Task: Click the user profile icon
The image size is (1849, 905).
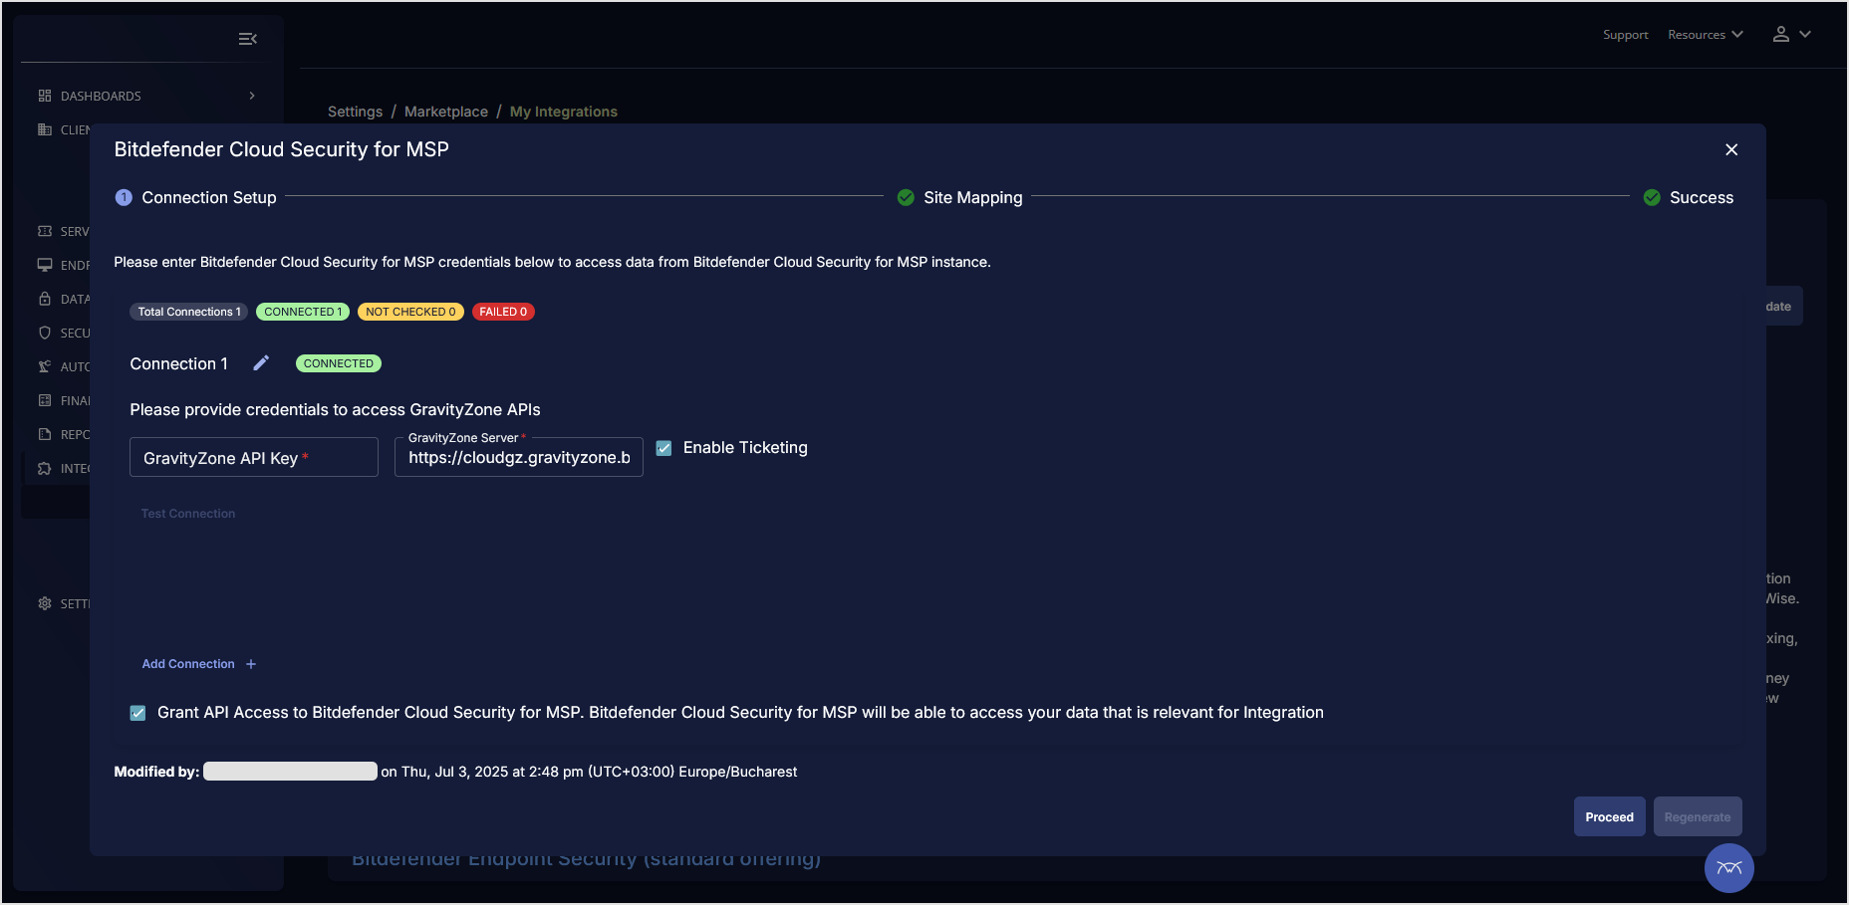Action: click(1779, 34)
